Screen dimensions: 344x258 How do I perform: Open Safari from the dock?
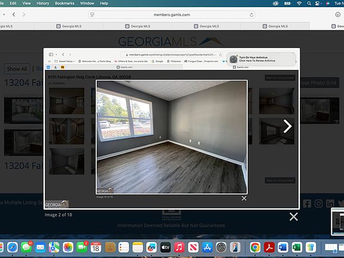(x=13, y=247)
